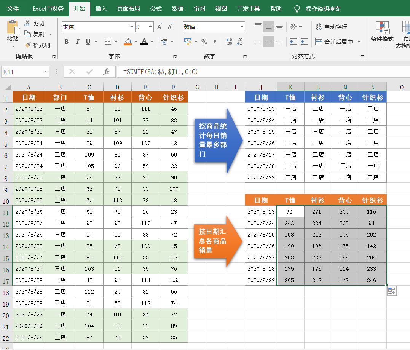The image size is (410, 350).
Task: Click Merge & Center (合并后居中) button
Action: (334, 42)
